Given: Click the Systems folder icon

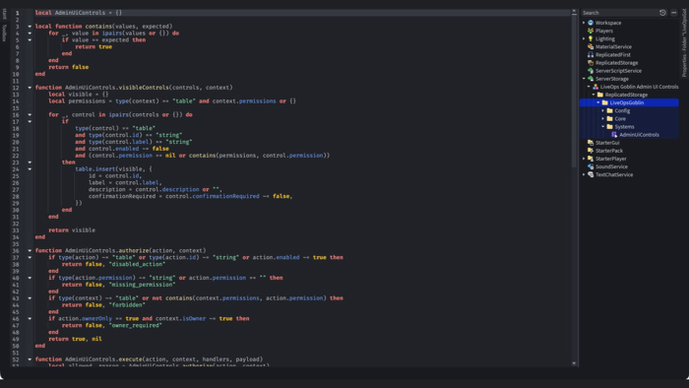Looking at the screenshot, I should coord(610,127).
